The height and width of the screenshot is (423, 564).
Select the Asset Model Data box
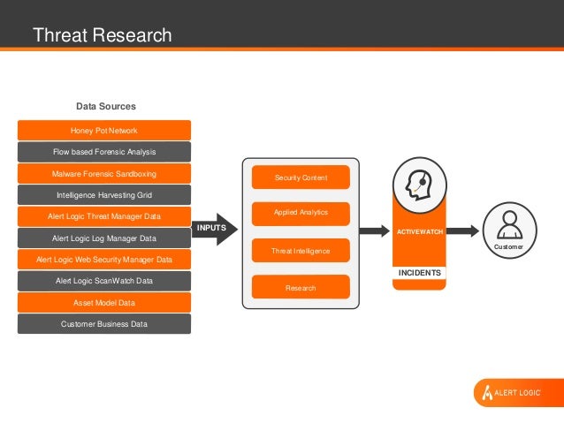click(x=104, y=303)
